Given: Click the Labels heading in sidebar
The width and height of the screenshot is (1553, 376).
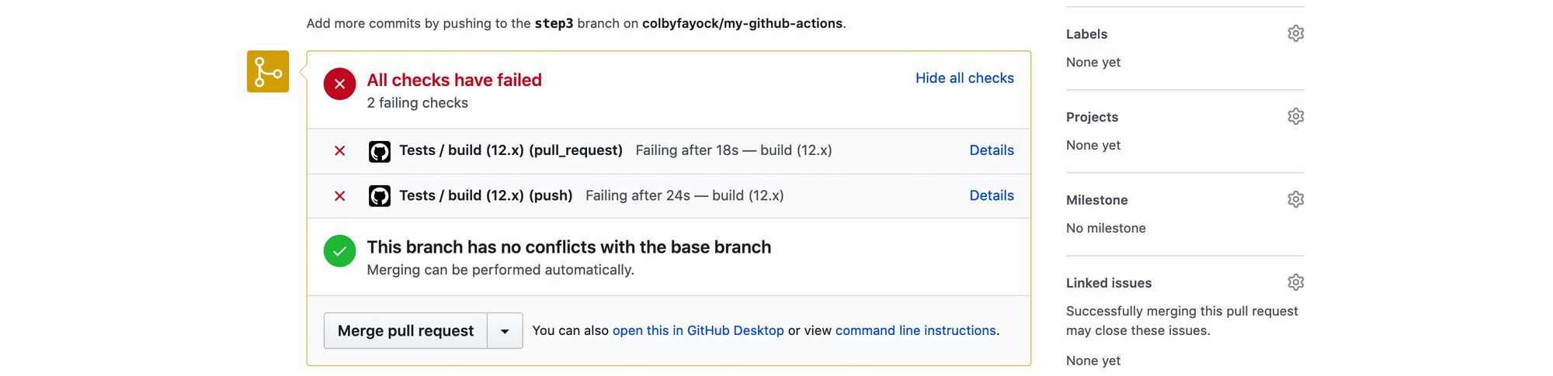Looking at the screenshot, I should (1086, 34).
